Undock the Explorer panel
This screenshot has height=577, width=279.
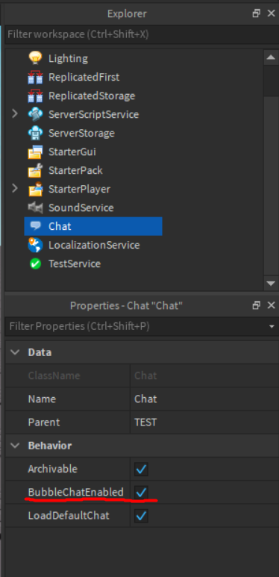click(256, 13)
